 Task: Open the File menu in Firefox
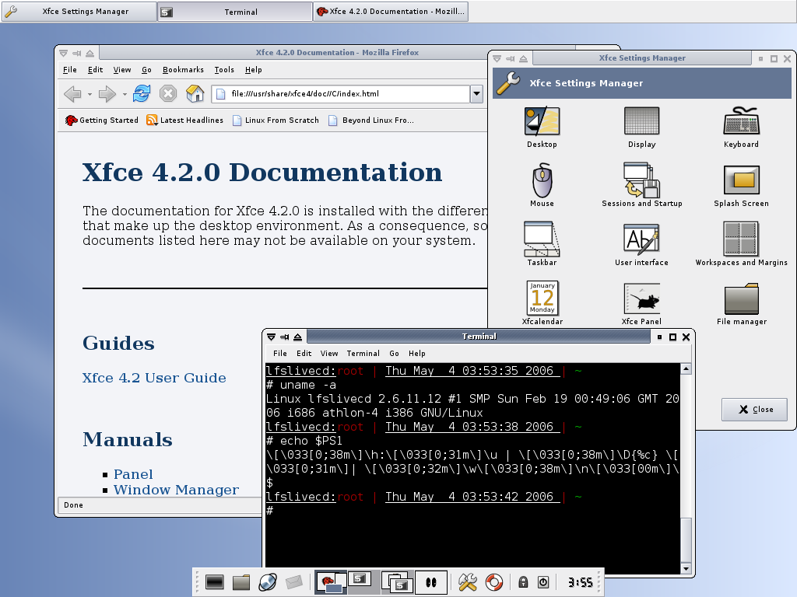pos(69,70)
